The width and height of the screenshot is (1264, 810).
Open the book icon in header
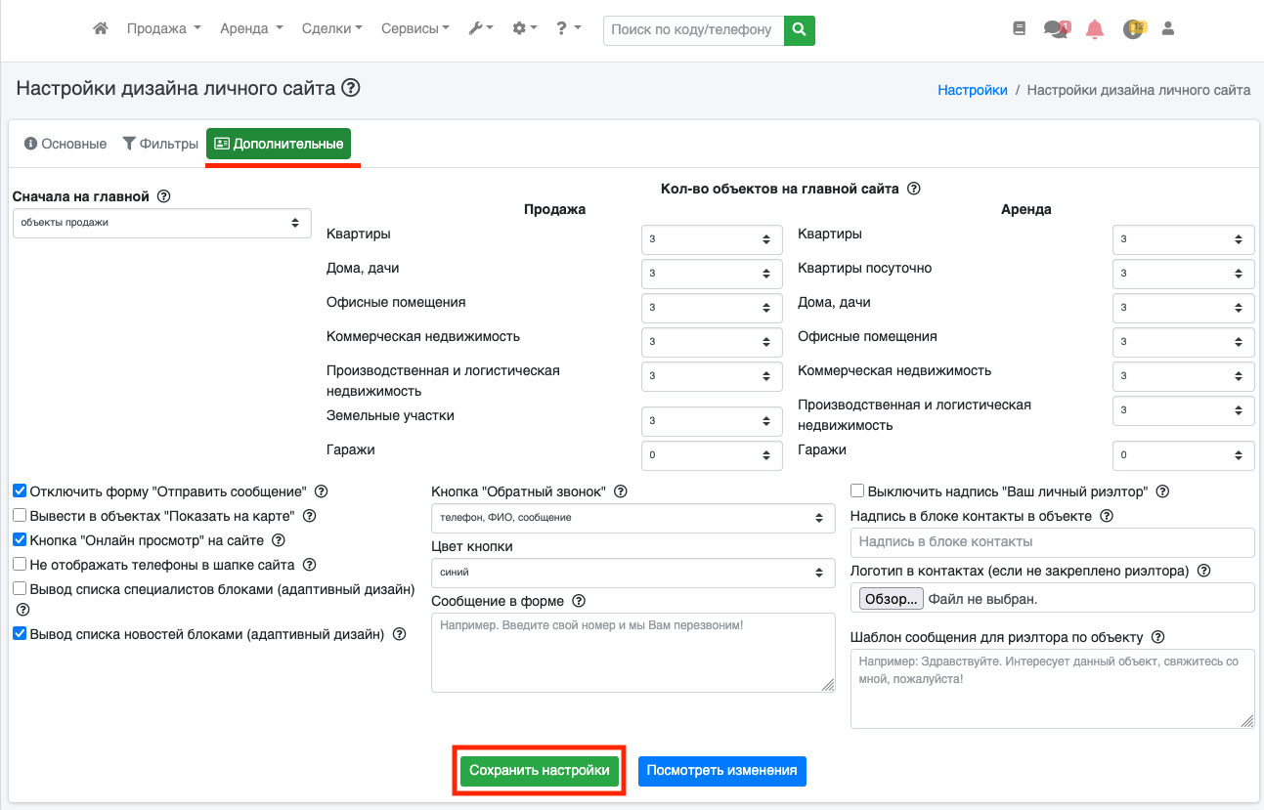click(1020, 29)
